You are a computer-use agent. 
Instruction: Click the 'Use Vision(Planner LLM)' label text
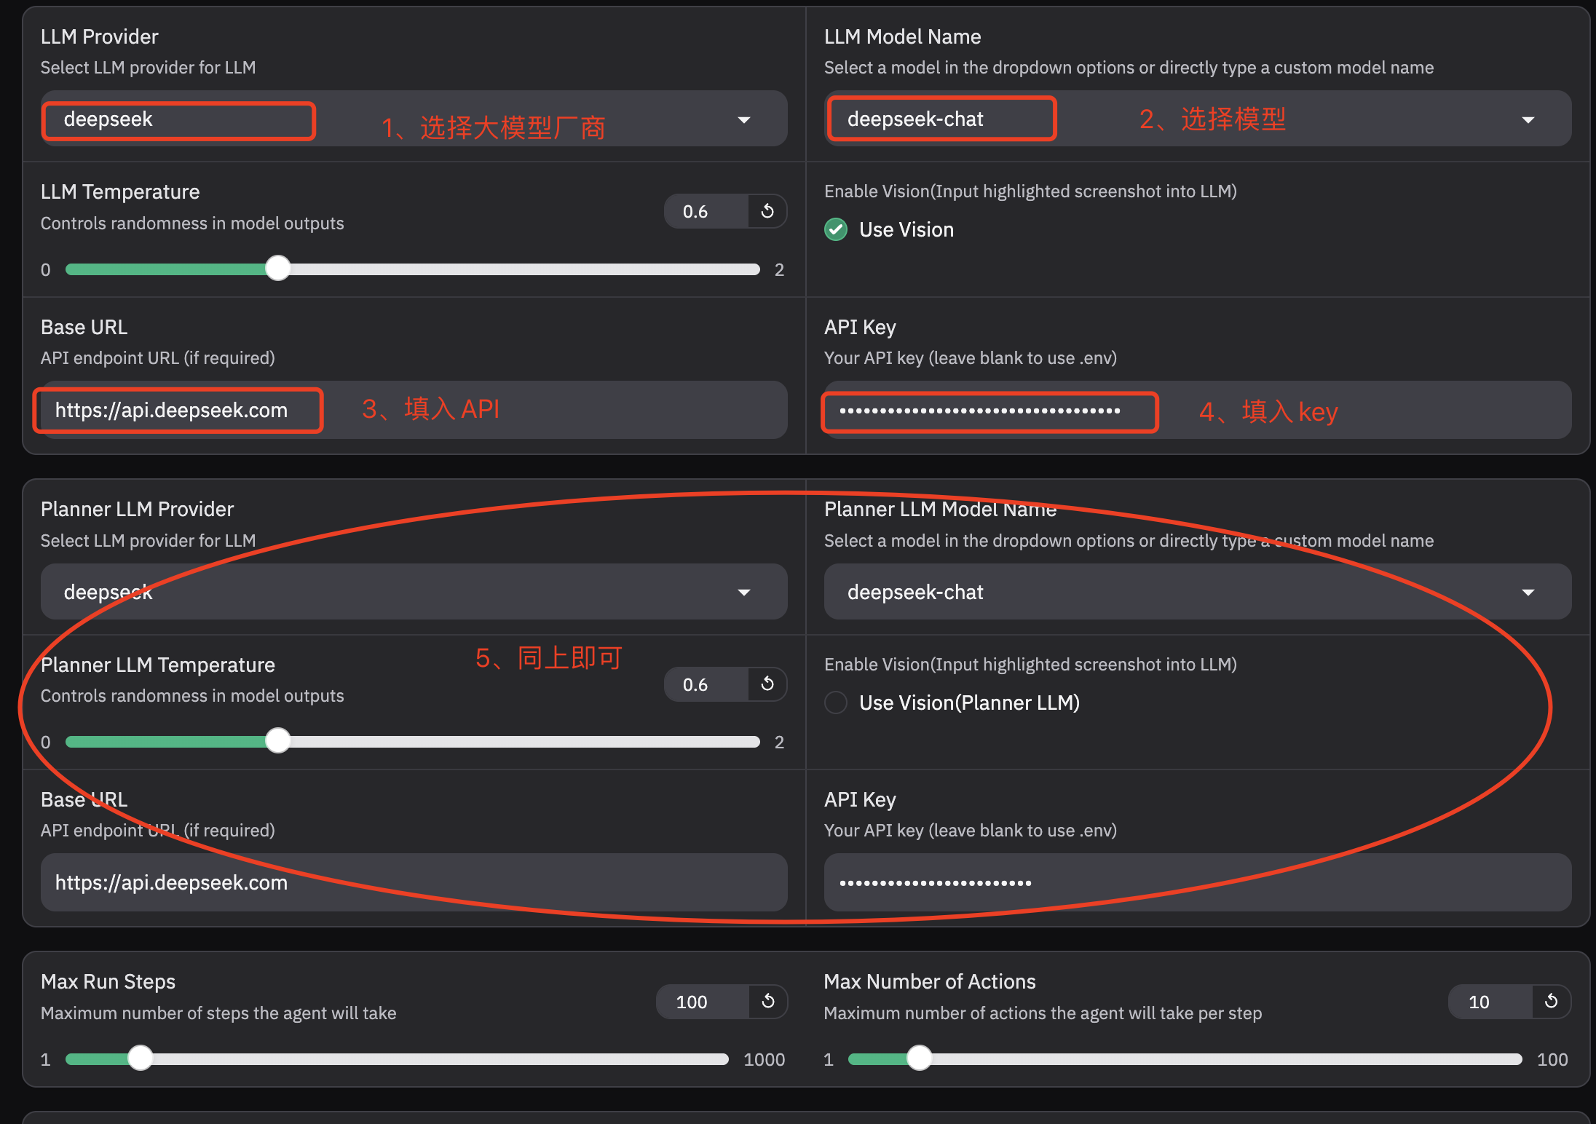[x=969, y=702]
